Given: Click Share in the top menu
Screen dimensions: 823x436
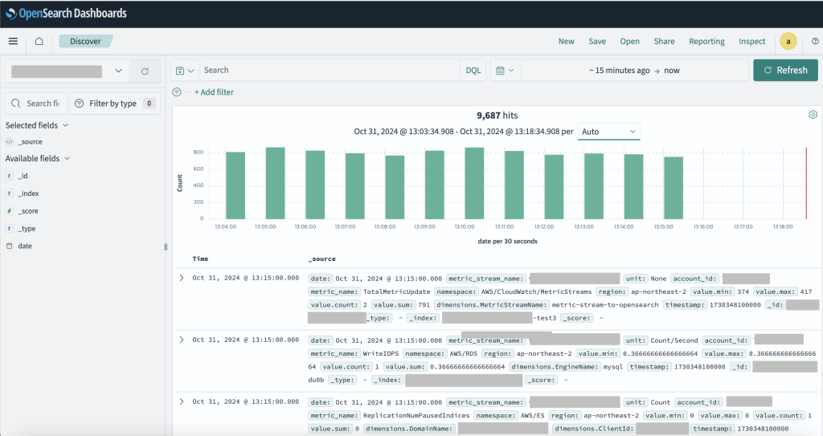Looking at the screenshot, I should tap(664, 42).
